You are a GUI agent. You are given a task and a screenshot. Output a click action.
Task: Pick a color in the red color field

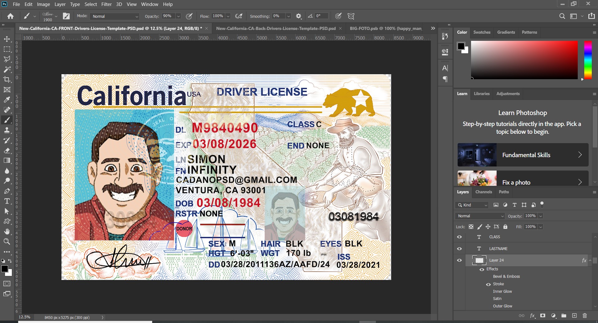(x=524, y=60)
